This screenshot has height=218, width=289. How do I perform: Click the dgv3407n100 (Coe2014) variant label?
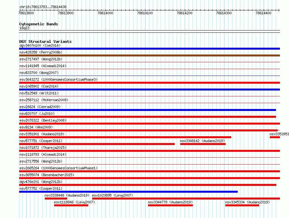tap(40, 45)
